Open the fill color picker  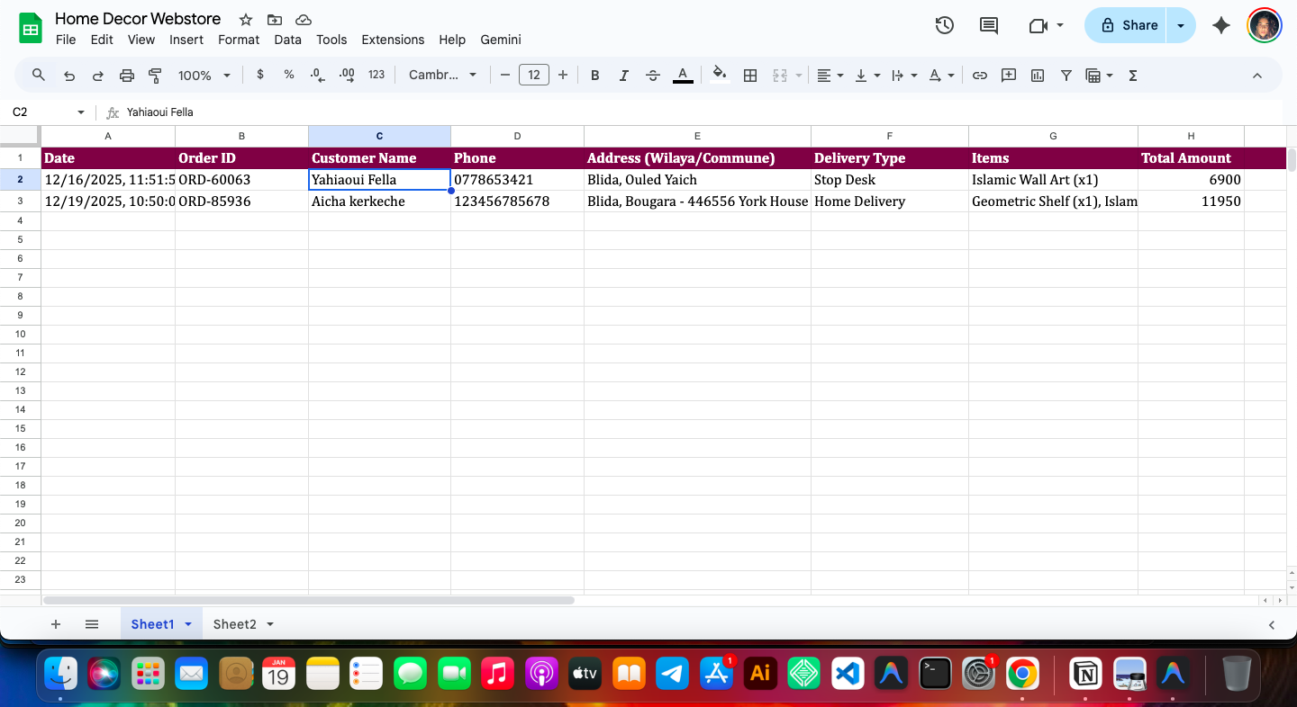pyautogui.click(x=719, y=75)
